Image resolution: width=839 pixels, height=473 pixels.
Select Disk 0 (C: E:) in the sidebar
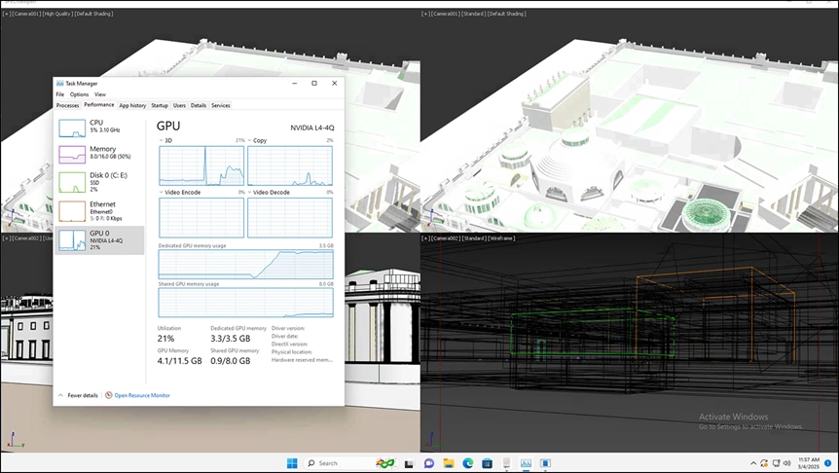[x=99, y=182]
